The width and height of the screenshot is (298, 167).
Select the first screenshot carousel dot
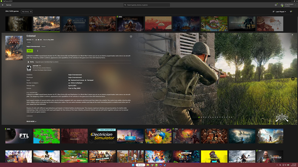click(199, 117)
